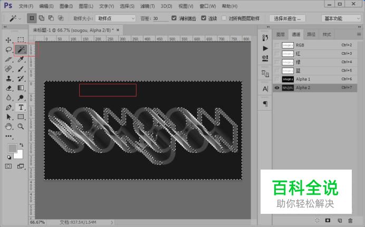The image size is (365, 227).
Task: Select the Eraser tool
Action: 8,88
